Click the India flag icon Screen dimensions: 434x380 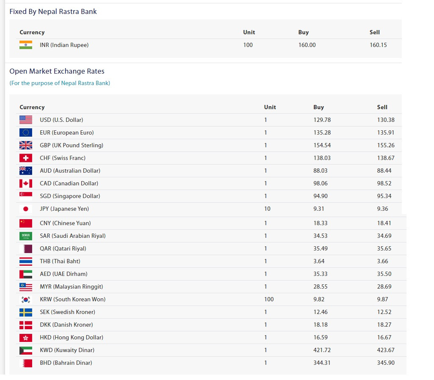coord(26,45)
